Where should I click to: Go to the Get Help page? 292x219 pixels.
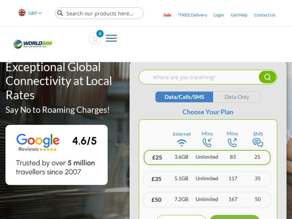pos(239,15)
